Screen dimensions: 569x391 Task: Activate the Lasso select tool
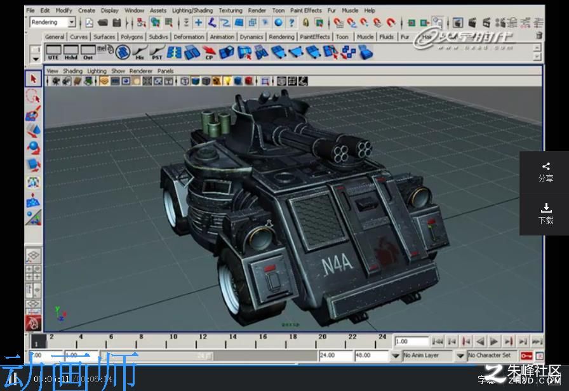pos(33,96)
